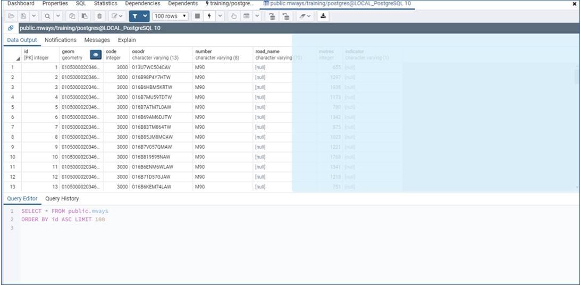Click the blue Filter funnel icon
This screenshot has height=286, width=581.
(x=134, y=16)
